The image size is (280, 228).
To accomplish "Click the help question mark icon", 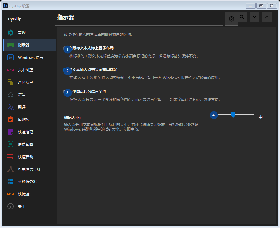I will click(x=231, y=19).
